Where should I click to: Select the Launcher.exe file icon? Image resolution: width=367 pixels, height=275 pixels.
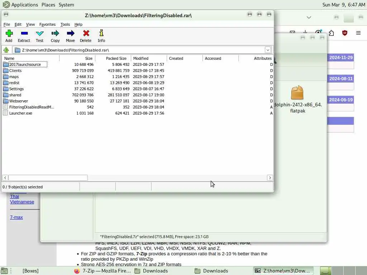[x=6, y=113]
